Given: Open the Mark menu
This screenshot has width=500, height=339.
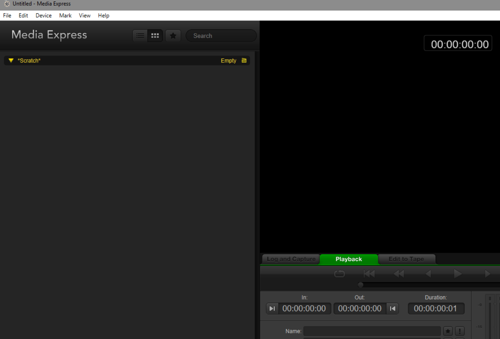Looking at the screenshot, I should click(x=65, y=16).
